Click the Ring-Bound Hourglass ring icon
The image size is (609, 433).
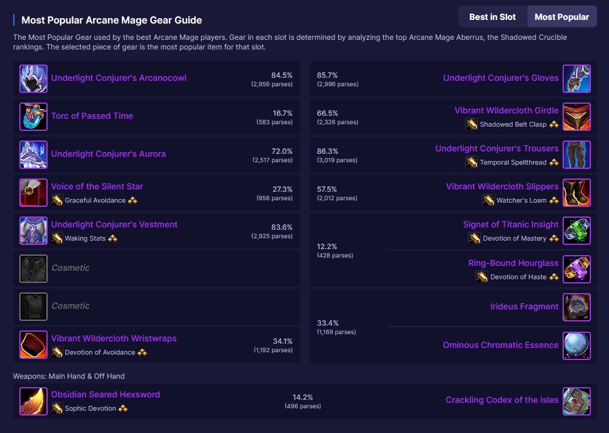click(x=577, y=269)
